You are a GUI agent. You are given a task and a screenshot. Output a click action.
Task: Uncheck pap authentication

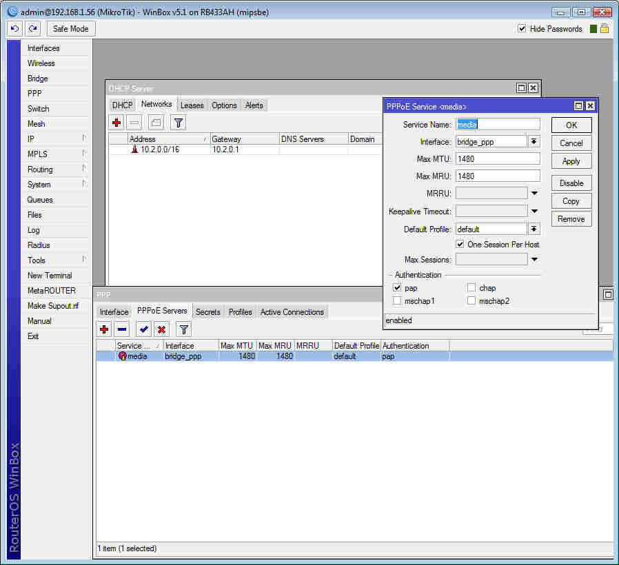[x=397, y=287]
